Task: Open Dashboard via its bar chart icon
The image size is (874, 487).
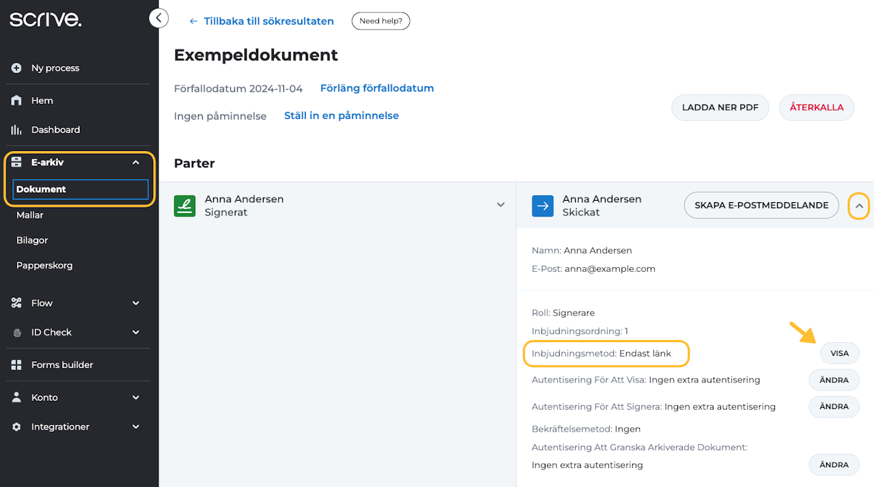Action: 16,130
